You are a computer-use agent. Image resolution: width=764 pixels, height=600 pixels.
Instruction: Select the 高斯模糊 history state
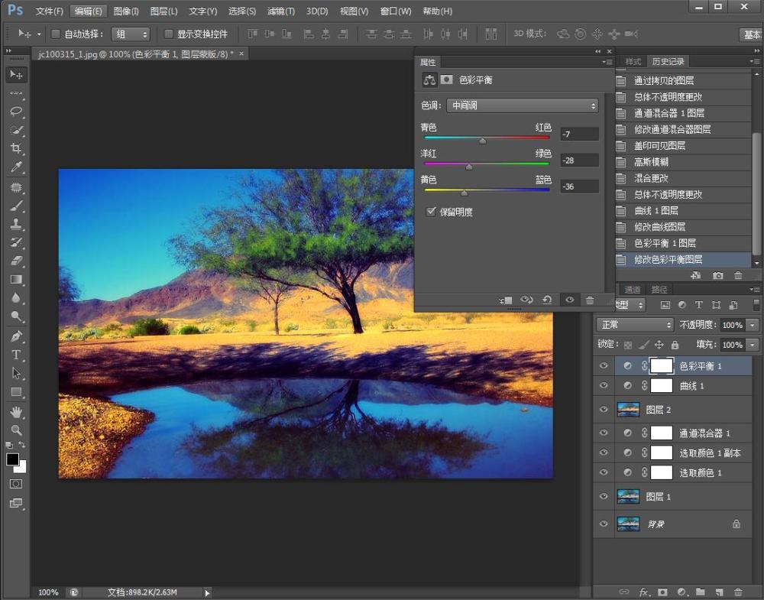[x=683, y=162]
